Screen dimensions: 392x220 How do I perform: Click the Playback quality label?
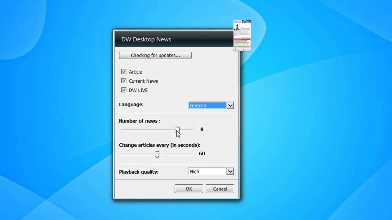coord(139,172)
